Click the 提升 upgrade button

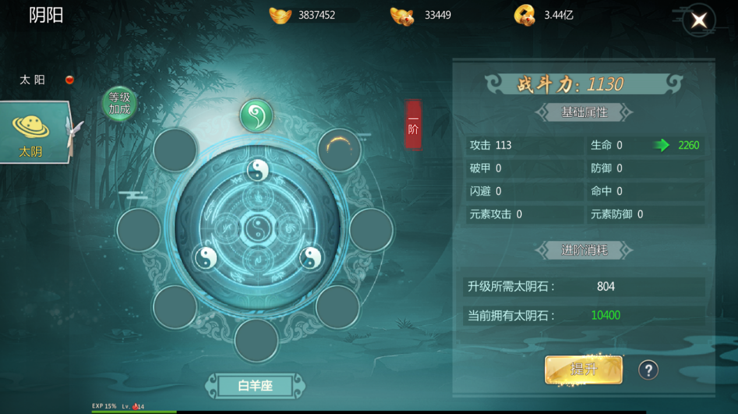(x=584, y=370)
